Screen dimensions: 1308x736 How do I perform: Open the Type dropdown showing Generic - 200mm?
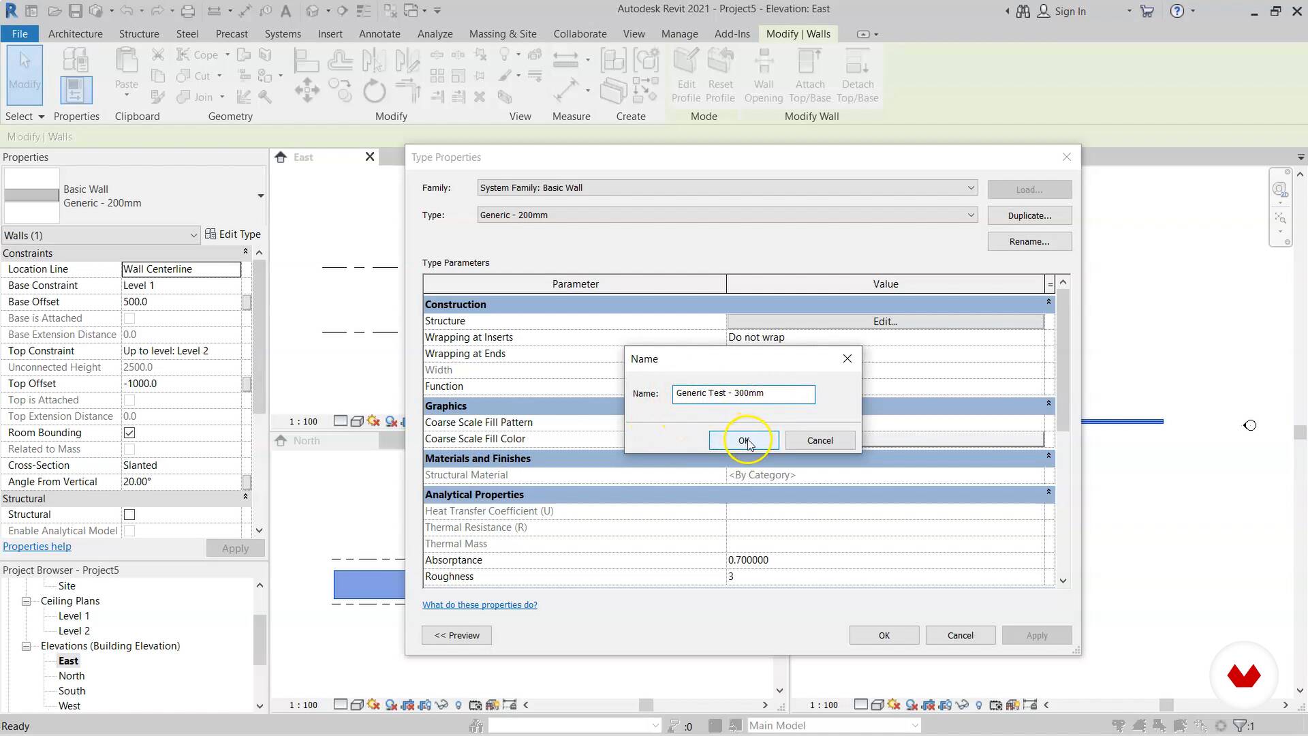(x=727, y=215)
